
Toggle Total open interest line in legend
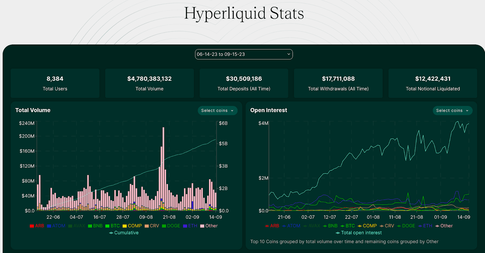click(359, 233)
